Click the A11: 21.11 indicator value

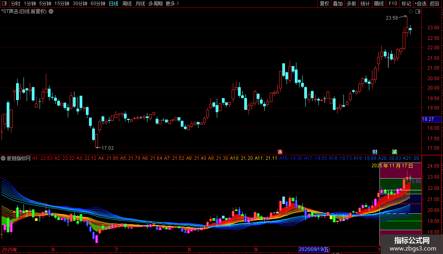point(266,158)
